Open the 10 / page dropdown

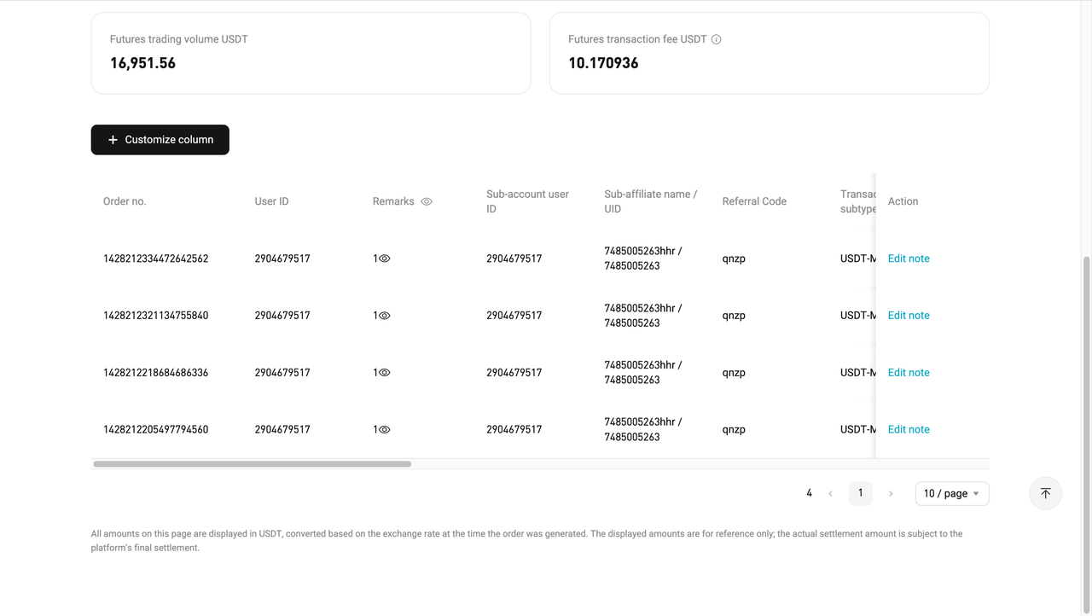(952, 493)
